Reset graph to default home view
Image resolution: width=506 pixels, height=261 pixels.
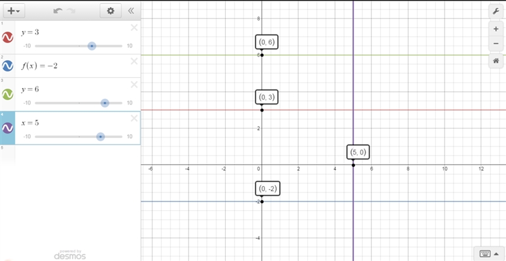[496, 61]
